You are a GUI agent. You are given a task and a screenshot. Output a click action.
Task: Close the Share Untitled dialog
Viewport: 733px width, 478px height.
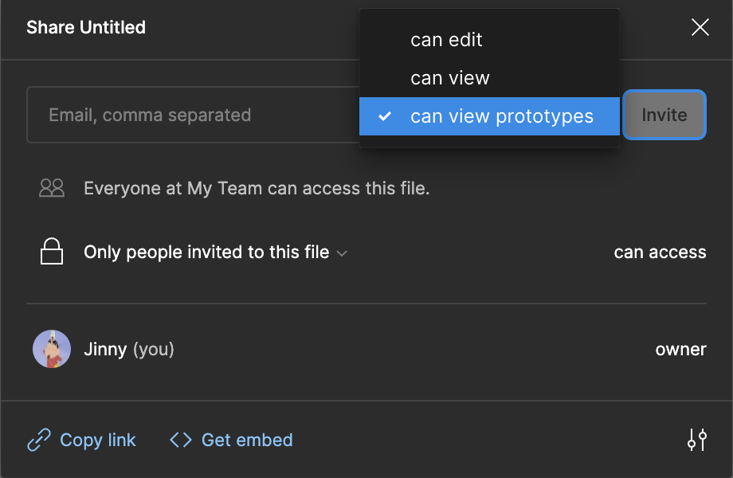[700, 27]
